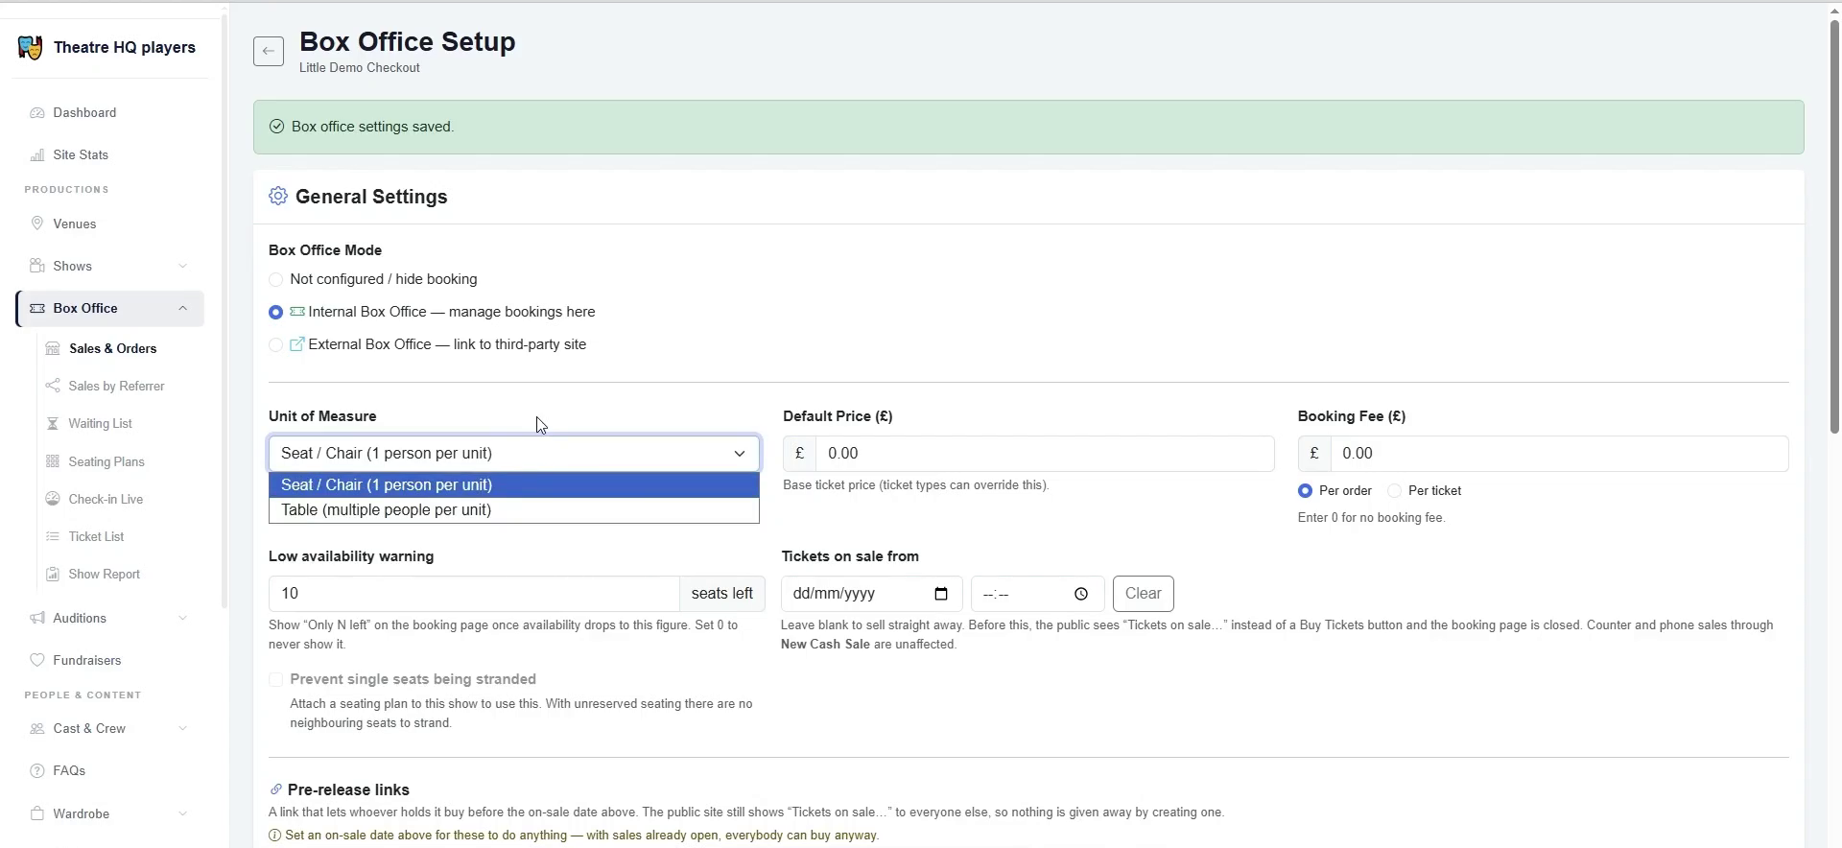Click the Low availability warning number field
Screen dimensions: 1842x848
click(474, 594)
